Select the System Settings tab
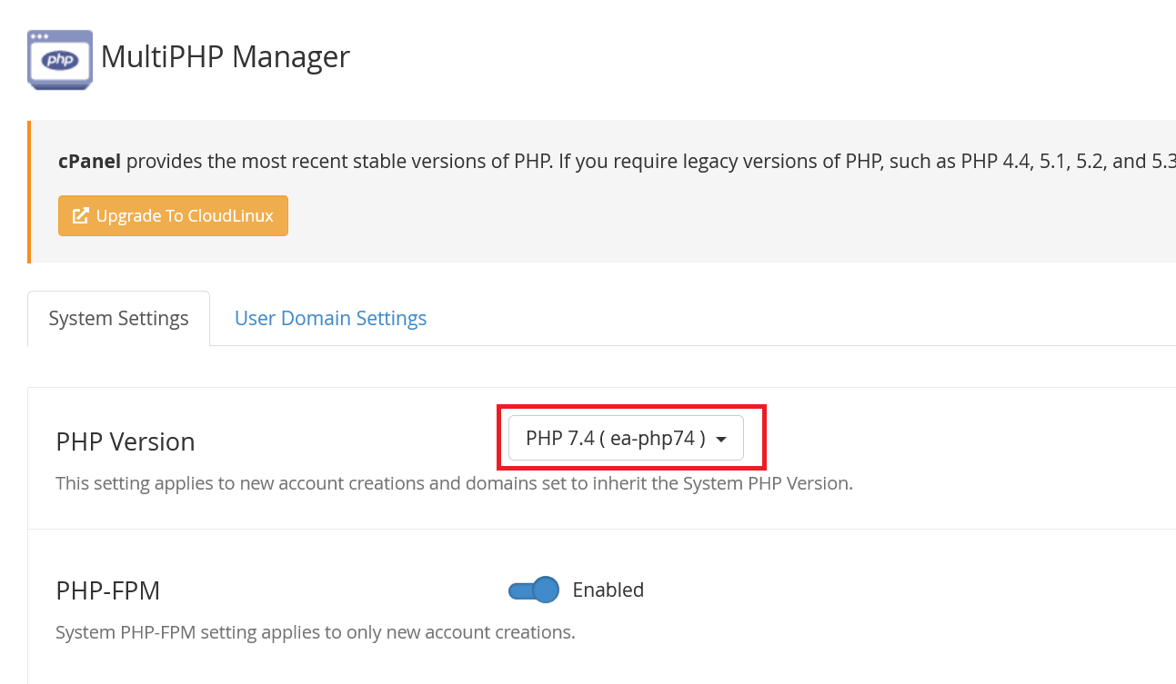The height and width of the screenshot is (684, 1176). 119,318
